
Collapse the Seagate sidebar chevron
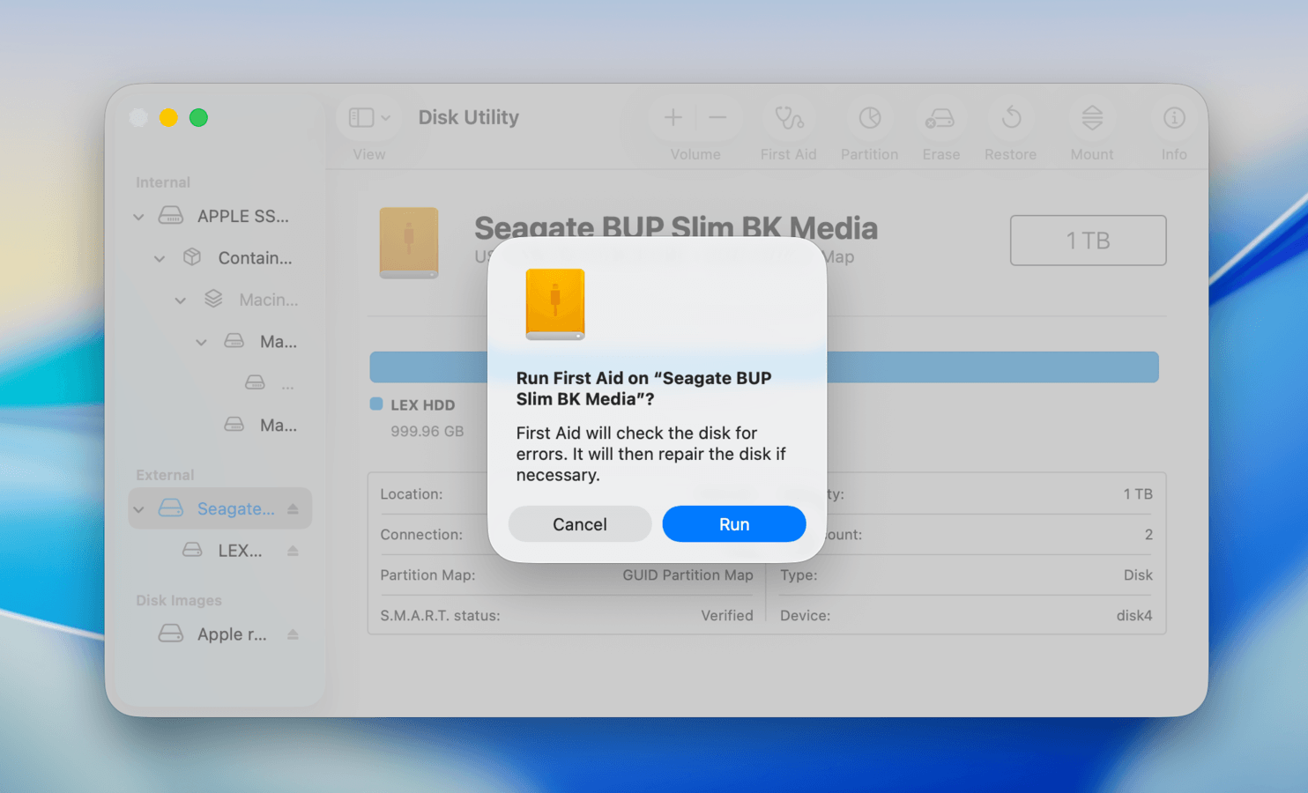coord(138,508)
